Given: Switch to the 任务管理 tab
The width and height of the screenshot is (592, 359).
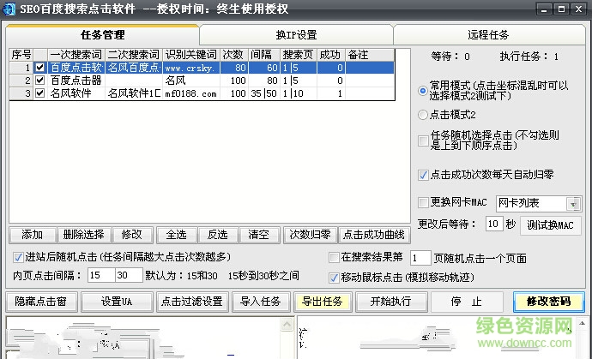Looking at the screenshot, I should click(102, 35).
